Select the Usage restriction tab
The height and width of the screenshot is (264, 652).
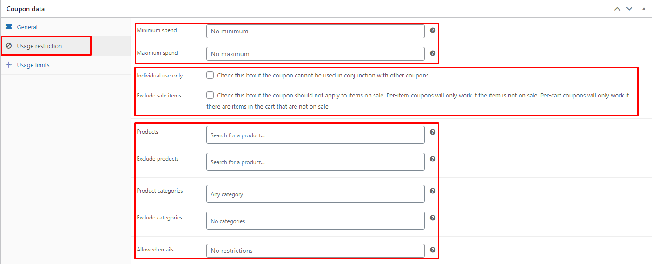tap(39, 46)
